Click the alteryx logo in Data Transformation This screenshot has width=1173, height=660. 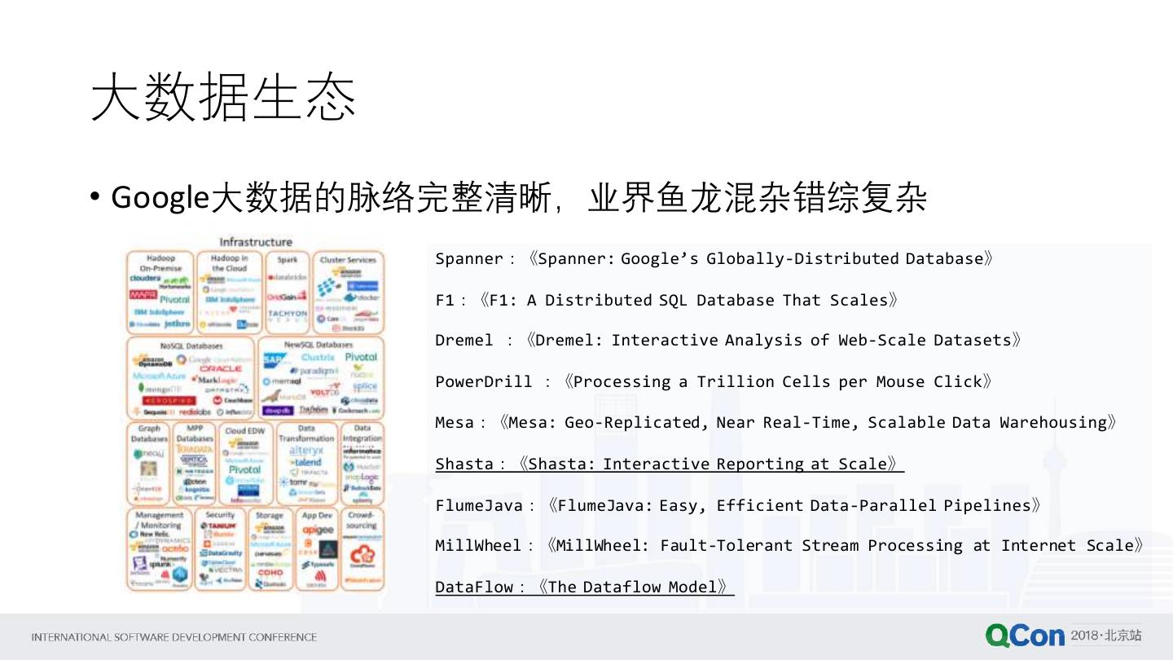click(x=306, y=450)
